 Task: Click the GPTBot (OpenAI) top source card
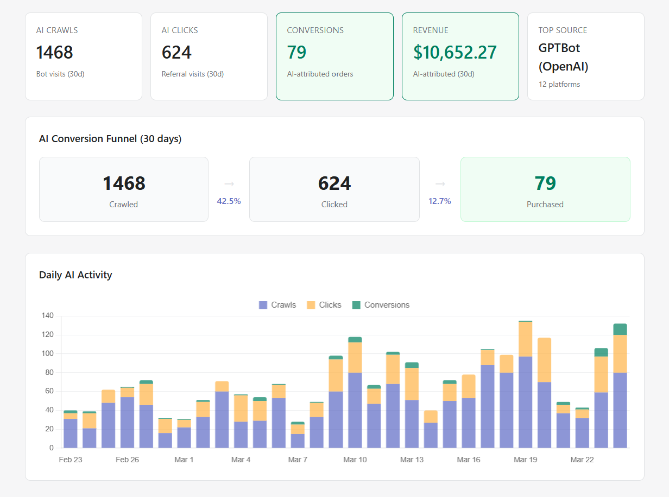[585, 56]
